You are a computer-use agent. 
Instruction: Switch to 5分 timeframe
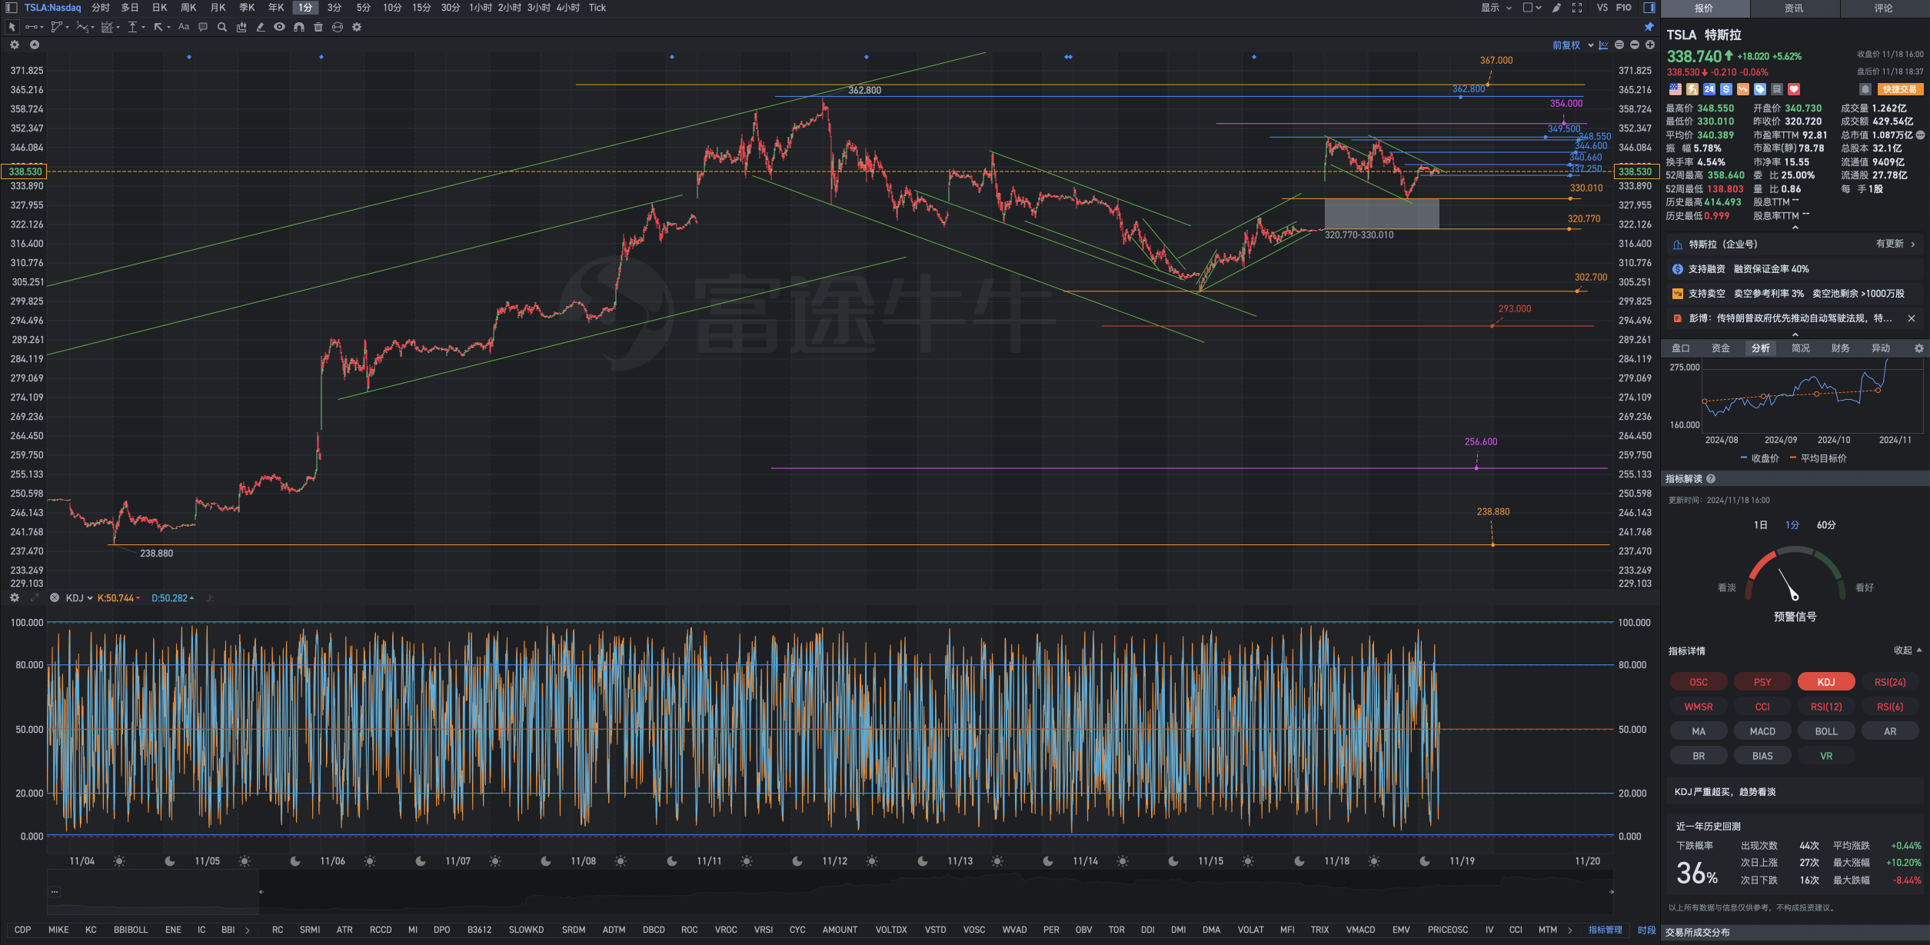pos(363,8)
